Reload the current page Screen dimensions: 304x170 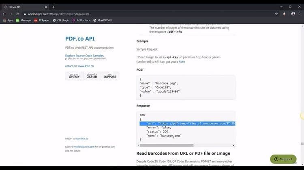17,14
